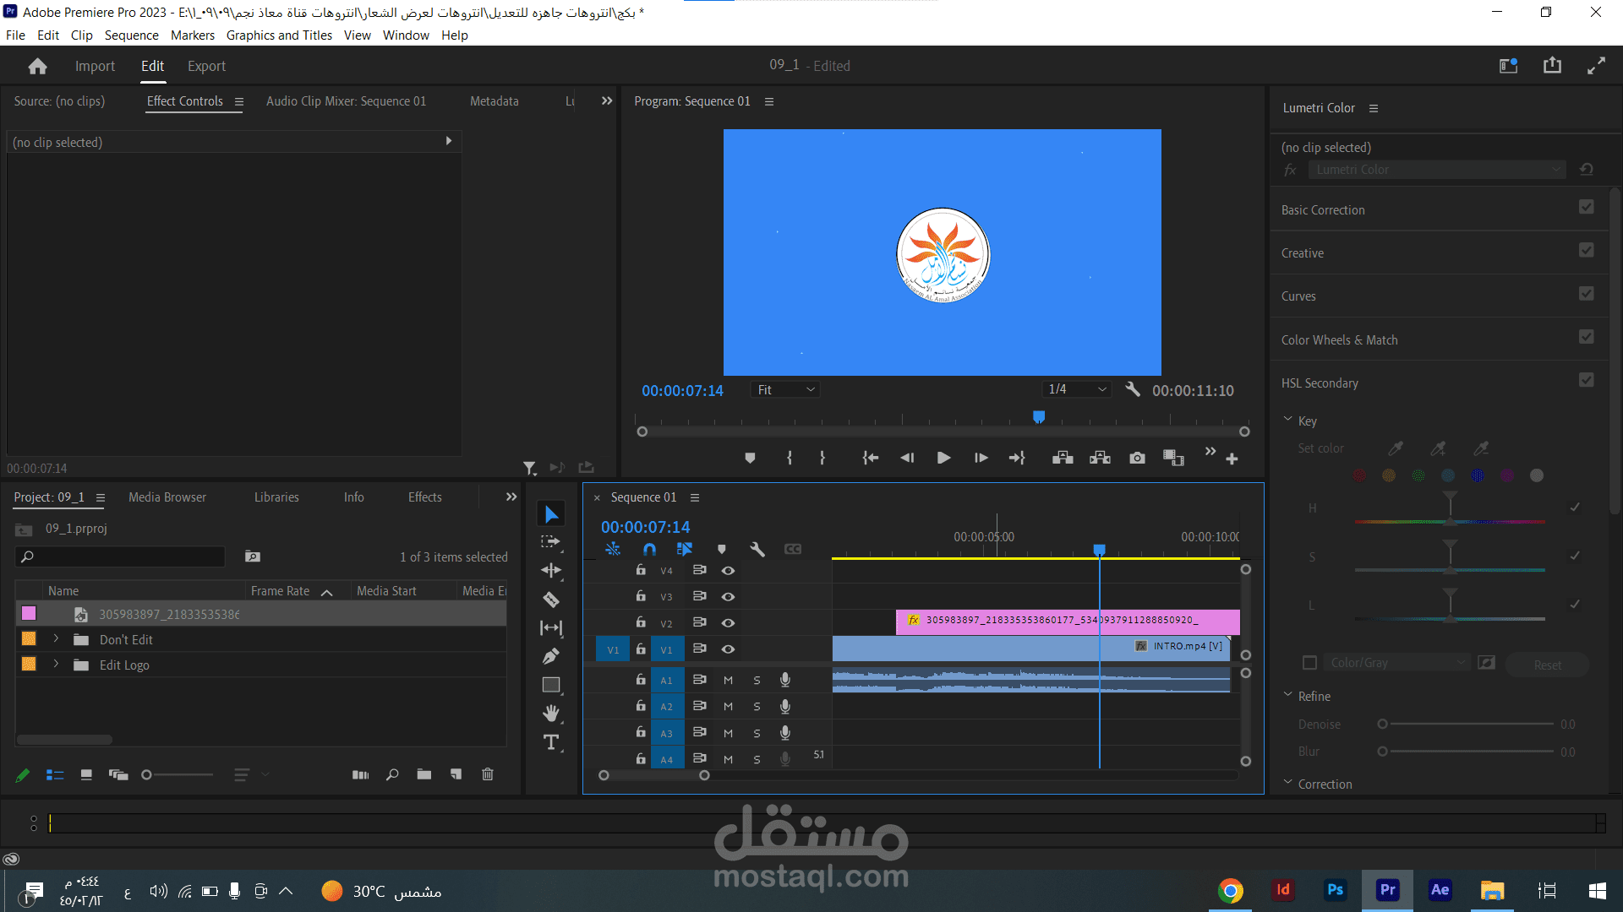Collapse the Key section

click(1288, 420)
